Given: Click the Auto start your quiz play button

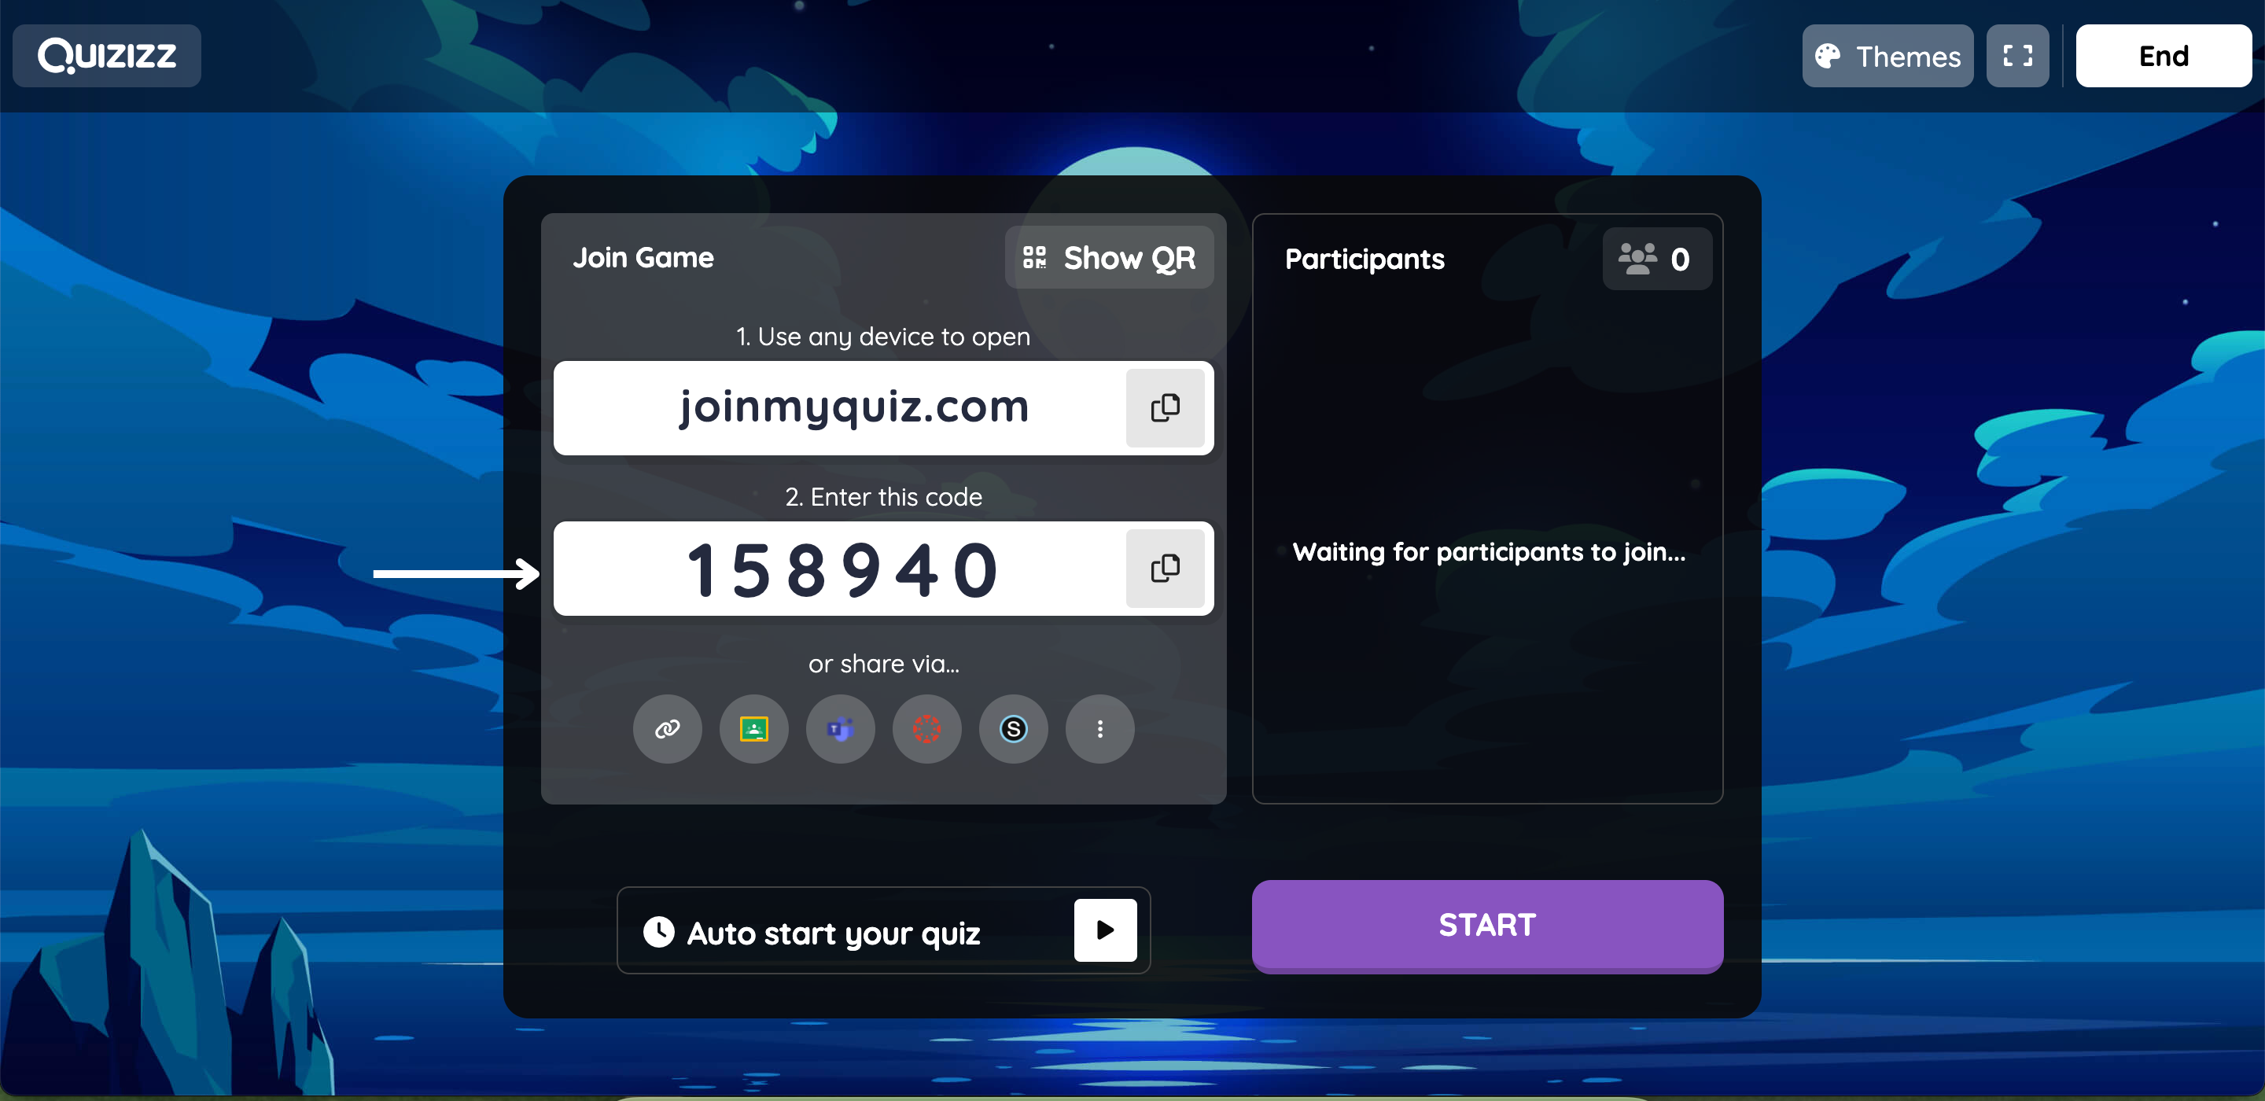Looking at the screenshot, I should [1105, 930].
